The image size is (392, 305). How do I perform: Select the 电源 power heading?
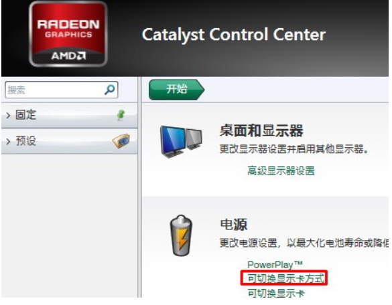click(x=234, y=224)
